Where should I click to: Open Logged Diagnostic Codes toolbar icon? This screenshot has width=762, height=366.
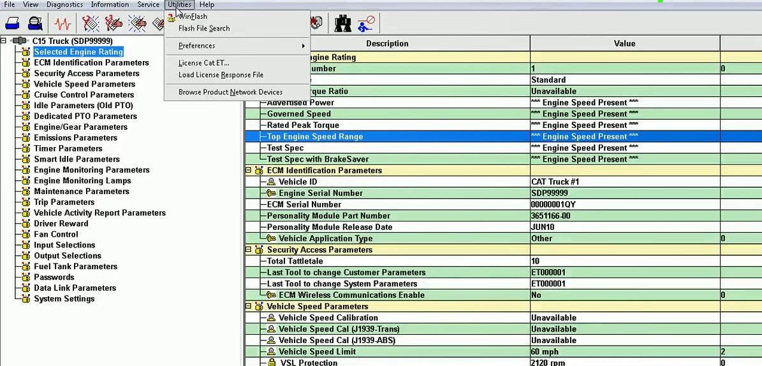(x=114, y=23)
